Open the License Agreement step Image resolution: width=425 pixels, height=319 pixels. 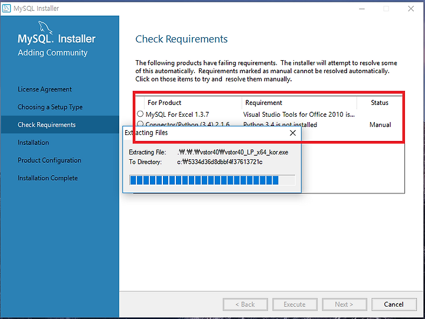[x=45, y=89]
